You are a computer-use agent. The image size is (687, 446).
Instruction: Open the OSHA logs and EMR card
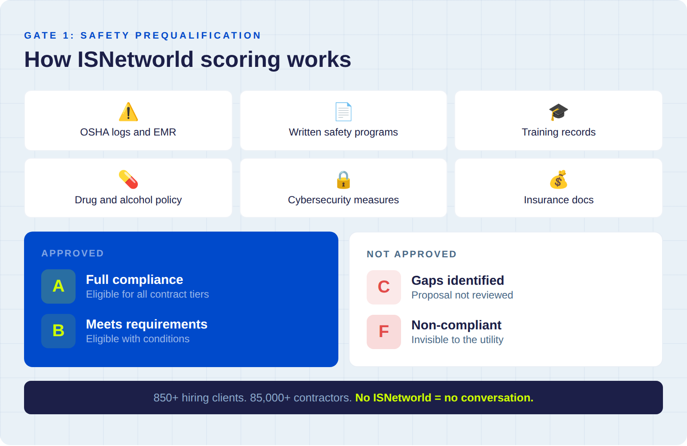point(128,121)
